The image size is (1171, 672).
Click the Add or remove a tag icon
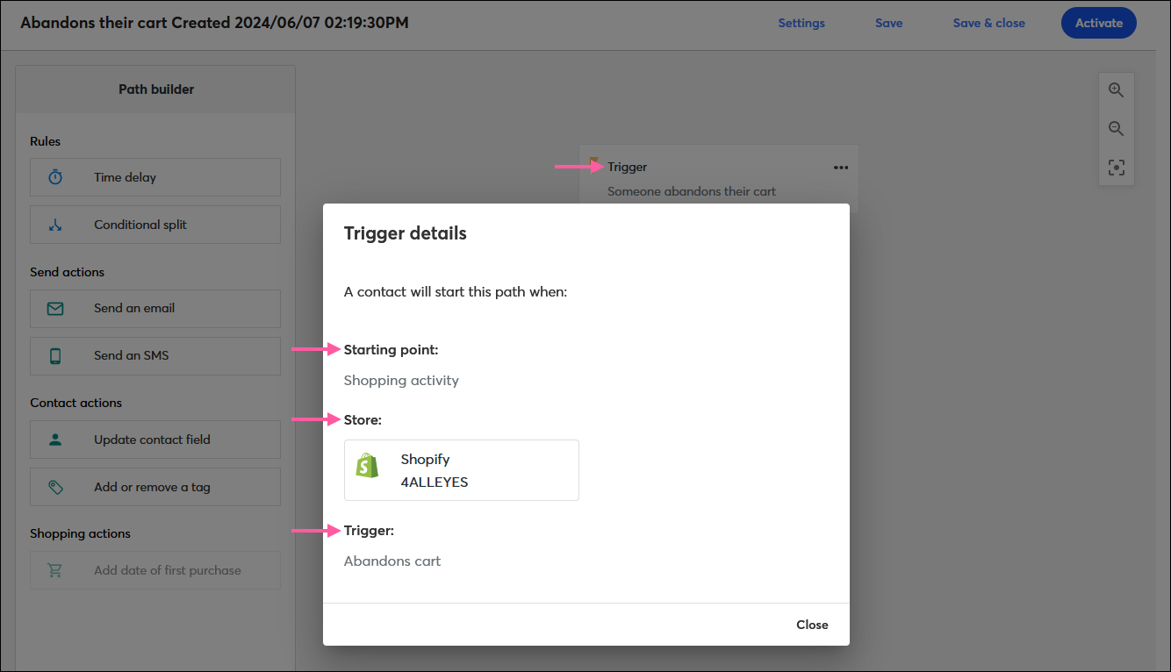pos(54,487)
